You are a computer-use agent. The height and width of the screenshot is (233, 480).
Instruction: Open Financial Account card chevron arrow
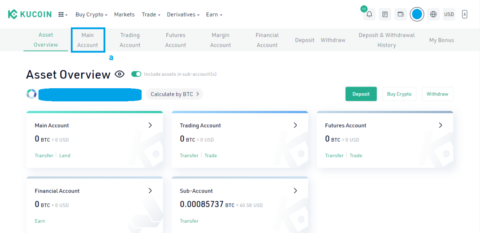(x=150, y=191)
